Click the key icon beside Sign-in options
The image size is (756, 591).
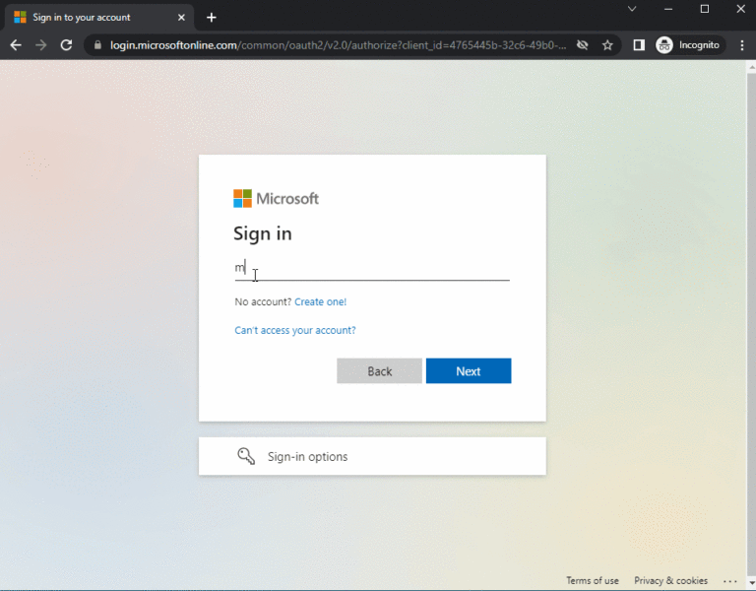pos(246,456)
